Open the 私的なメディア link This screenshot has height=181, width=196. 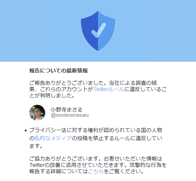[x=53, y=138]
